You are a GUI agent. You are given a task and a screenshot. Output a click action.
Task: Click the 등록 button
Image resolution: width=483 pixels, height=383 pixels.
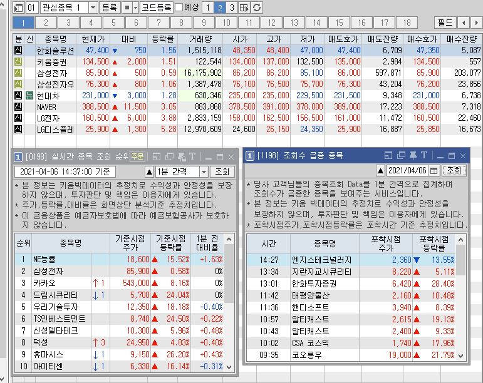click(110, 8)
